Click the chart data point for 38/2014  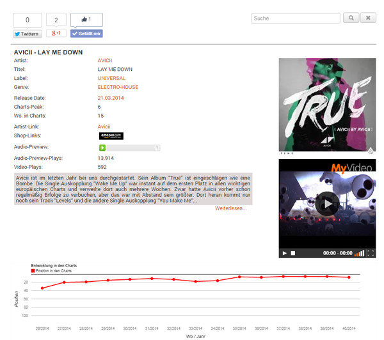[x=305, y=276]
